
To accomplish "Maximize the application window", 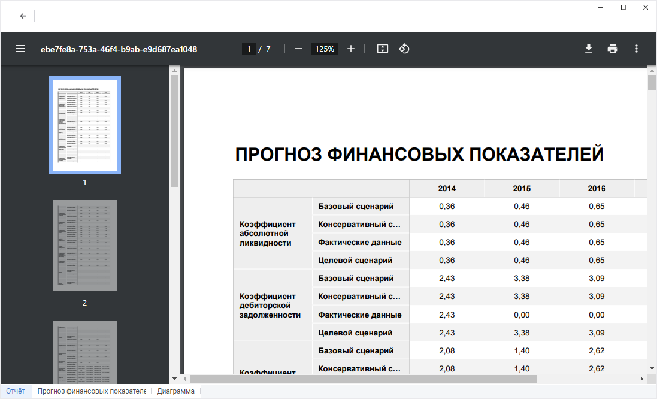I will click(623, 7).
